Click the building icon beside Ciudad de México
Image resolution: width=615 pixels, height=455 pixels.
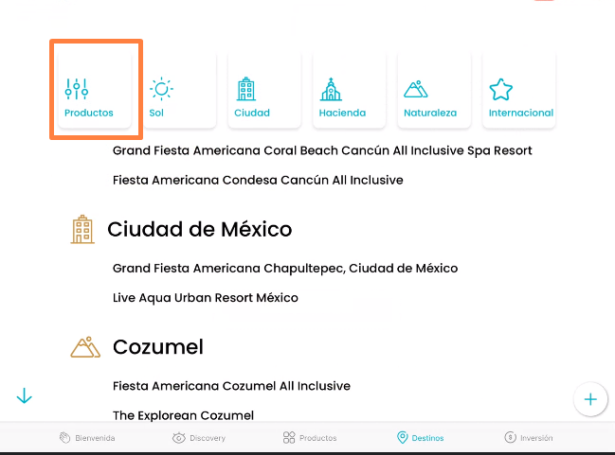click(x=82, y=230)
